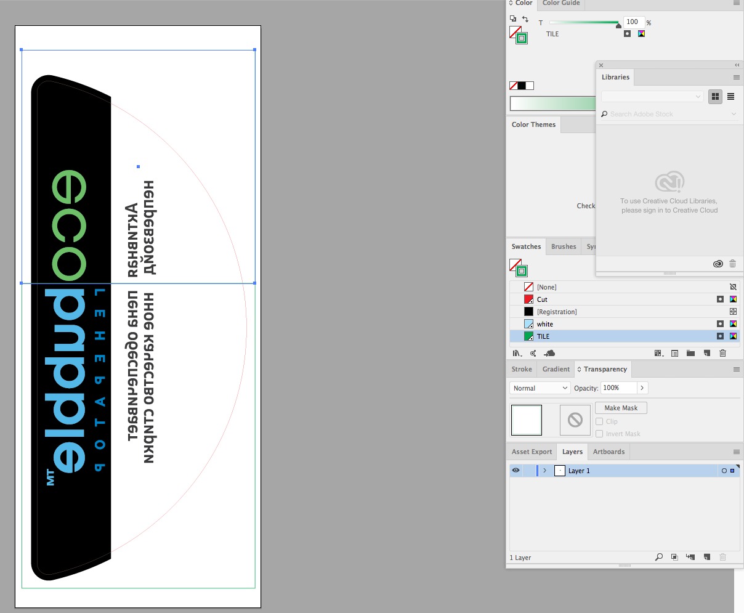
Task: Open the Gradient tab
Action: tap(556, 369)
